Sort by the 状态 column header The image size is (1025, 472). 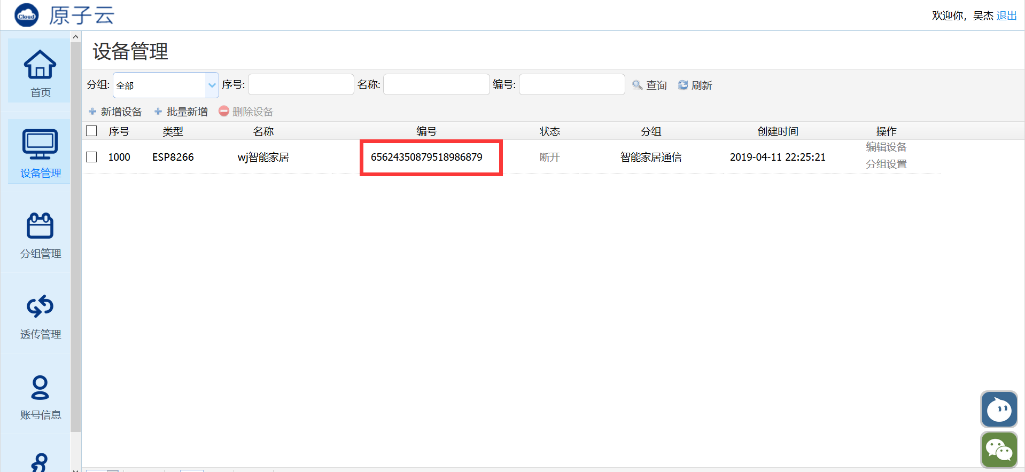pyautogui.click(x=549, y=131)
